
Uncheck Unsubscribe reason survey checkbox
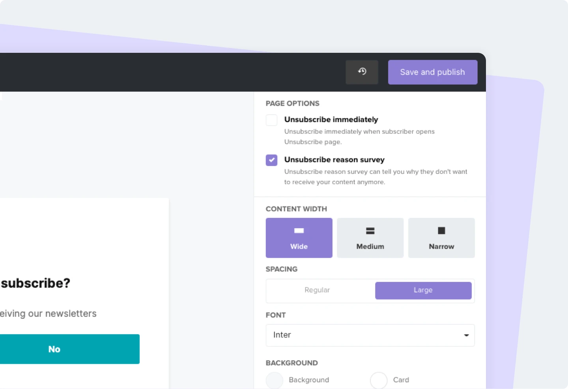271,160
